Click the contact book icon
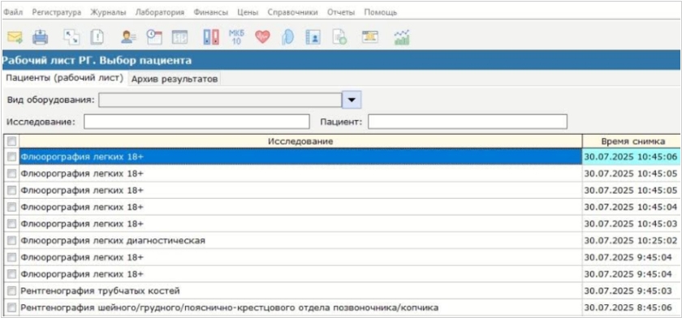The image size is (682, 318). (313, 37)
